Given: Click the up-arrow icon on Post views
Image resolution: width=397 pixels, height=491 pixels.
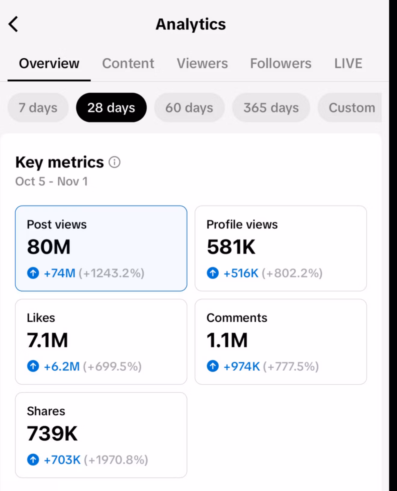Looking at the screenshot, I should click(34, 273).
